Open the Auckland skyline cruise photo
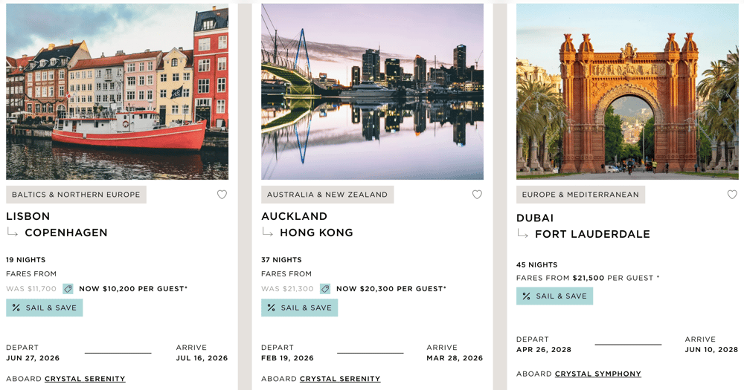Viewport: 744px width, 390px height. pyautogui.click(x=372, y=91)
